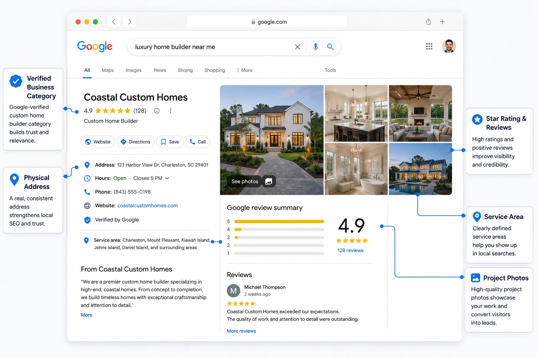
Task: Click the Verified by Google text
Action: click(117, 220)
